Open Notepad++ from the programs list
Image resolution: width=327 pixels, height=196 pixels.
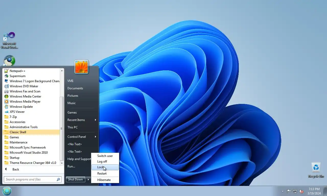[31, 71]
